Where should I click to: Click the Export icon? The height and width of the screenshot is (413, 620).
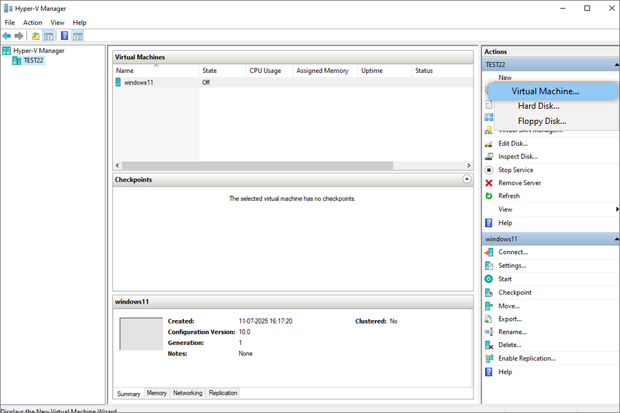click(489, 319)
